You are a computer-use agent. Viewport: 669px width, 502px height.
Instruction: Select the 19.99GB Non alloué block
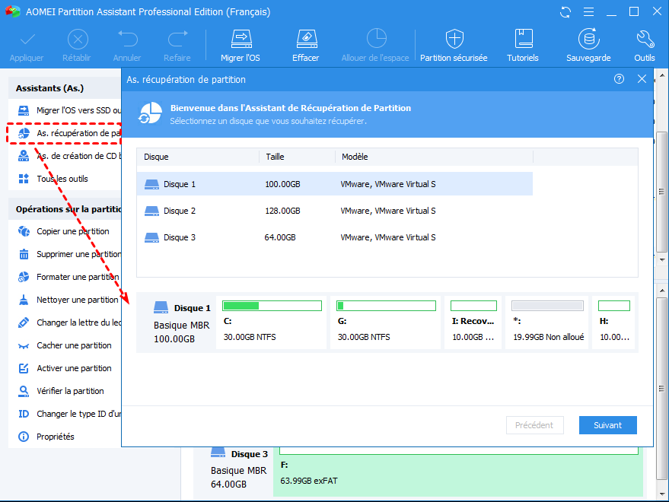pos(547,322)
